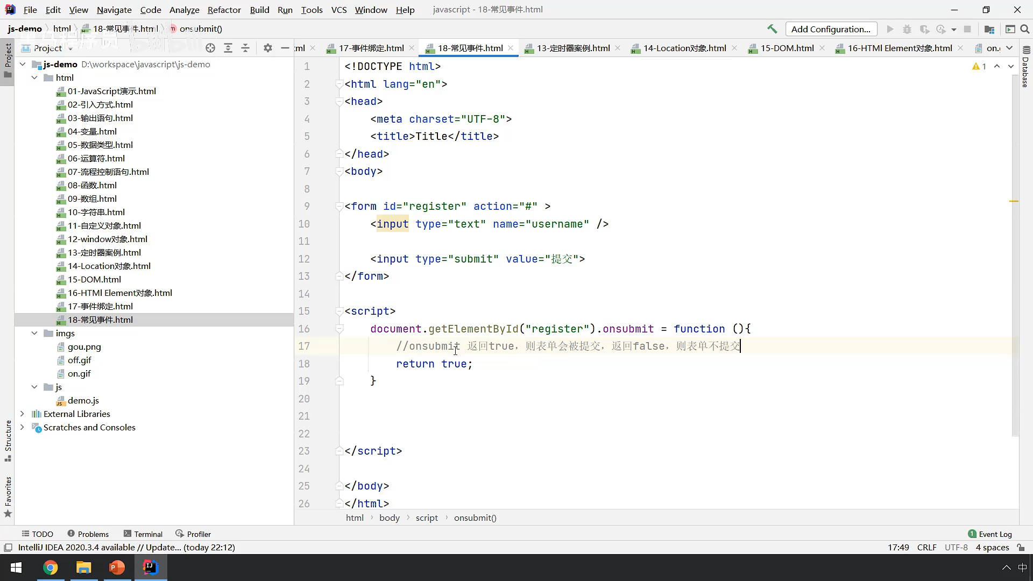Viewport: 1033px width, 581px height.
Task: Switch to 15-DOM.html tab
Action: (787, 48)
